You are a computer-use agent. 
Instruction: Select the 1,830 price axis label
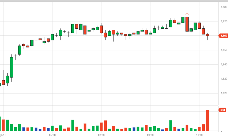[224, 79]
